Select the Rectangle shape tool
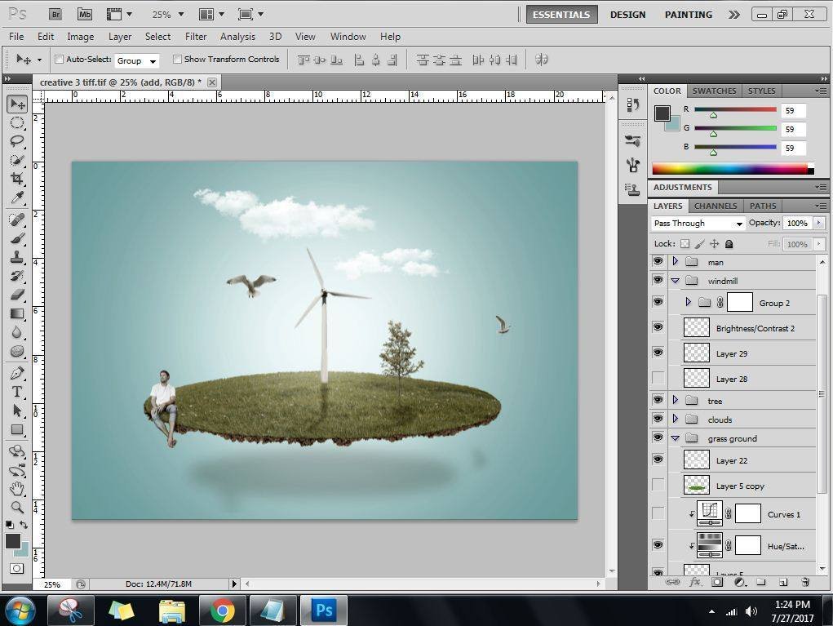 (17, 429)
